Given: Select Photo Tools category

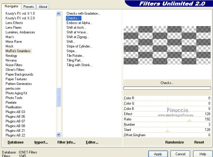Looking at the screenshot, I should (14, 98).
